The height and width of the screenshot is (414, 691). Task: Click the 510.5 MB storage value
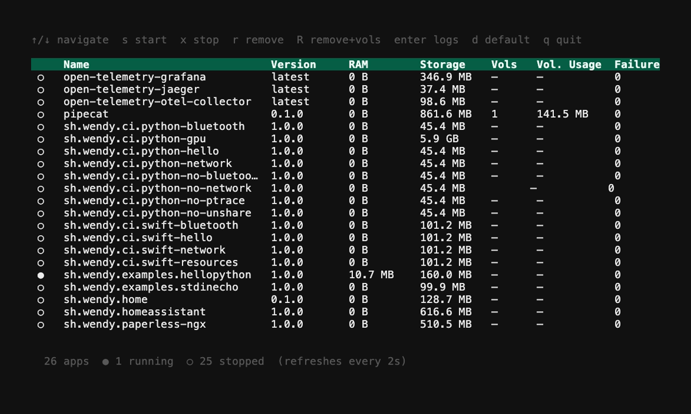click(446, 324)
